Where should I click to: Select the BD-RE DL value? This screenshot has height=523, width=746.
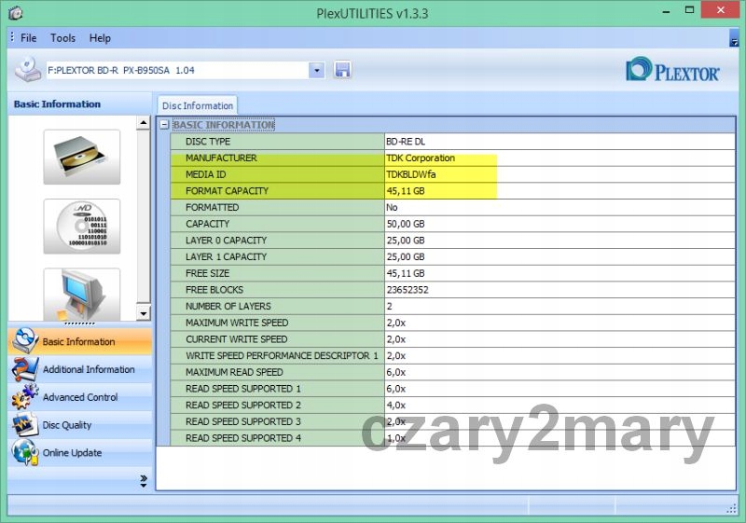[406, 142]
